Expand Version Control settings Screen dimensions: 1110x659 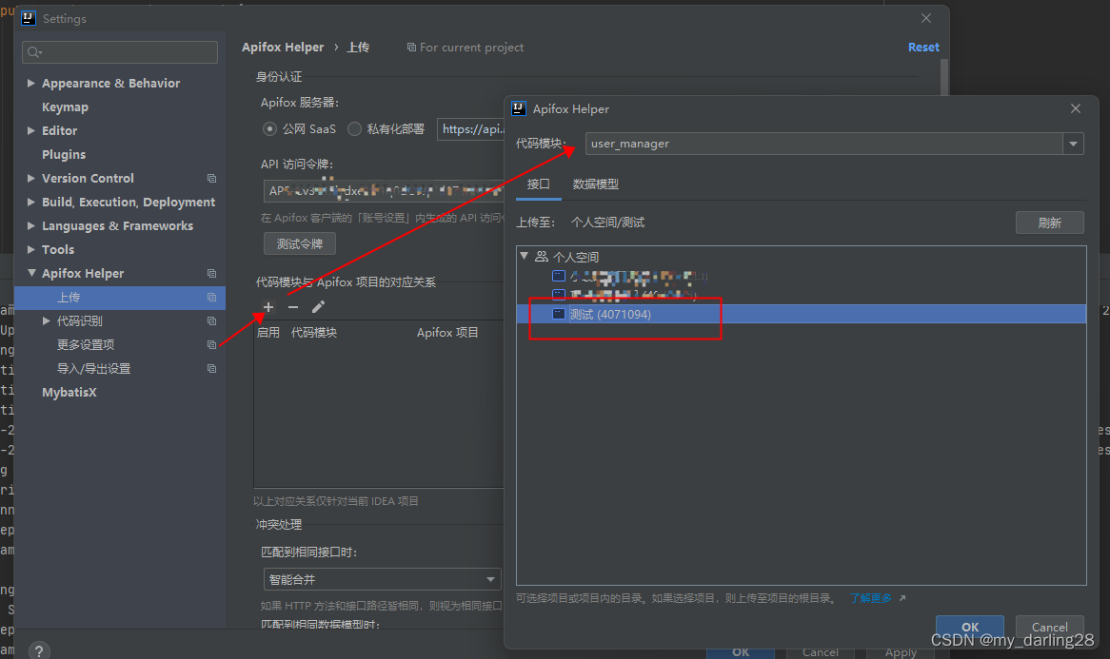(x=31, y=178)
